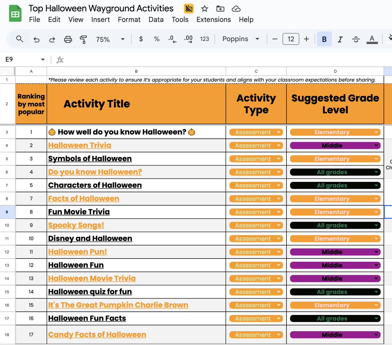Toggle italic formatting
This screenshot has width=392, height=345.
tap(340, 39)
